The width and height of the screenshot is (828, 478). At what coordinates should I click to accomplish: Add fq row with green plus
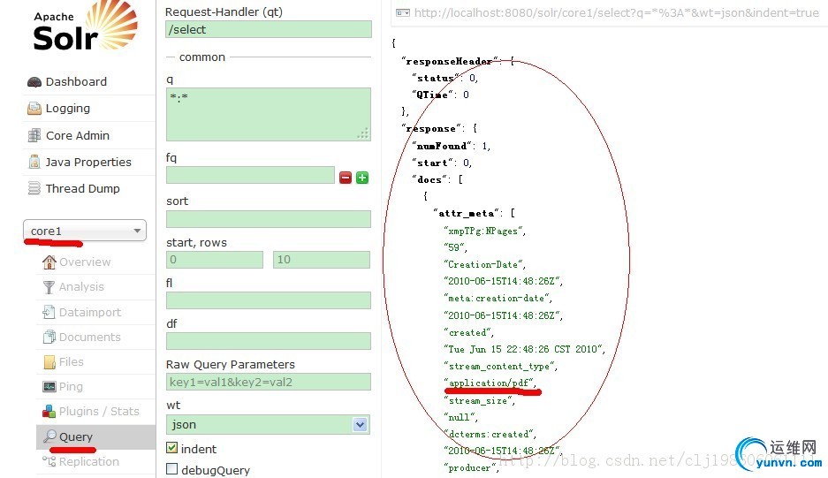click(x=362, y=178)
